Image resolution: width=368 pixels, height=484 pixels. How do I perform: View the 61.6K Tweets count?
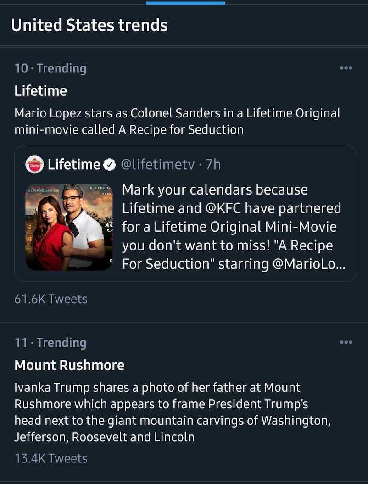[x=51, y=299]
